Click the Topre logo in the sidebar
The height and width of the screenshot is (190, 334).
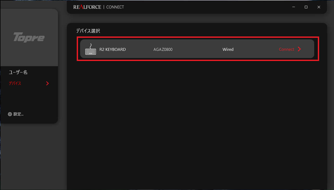(x=29, y=38)
